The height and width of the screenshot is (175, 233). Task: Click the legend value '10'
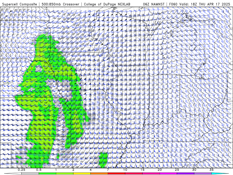pyautogui.click(x=125, y=170)
